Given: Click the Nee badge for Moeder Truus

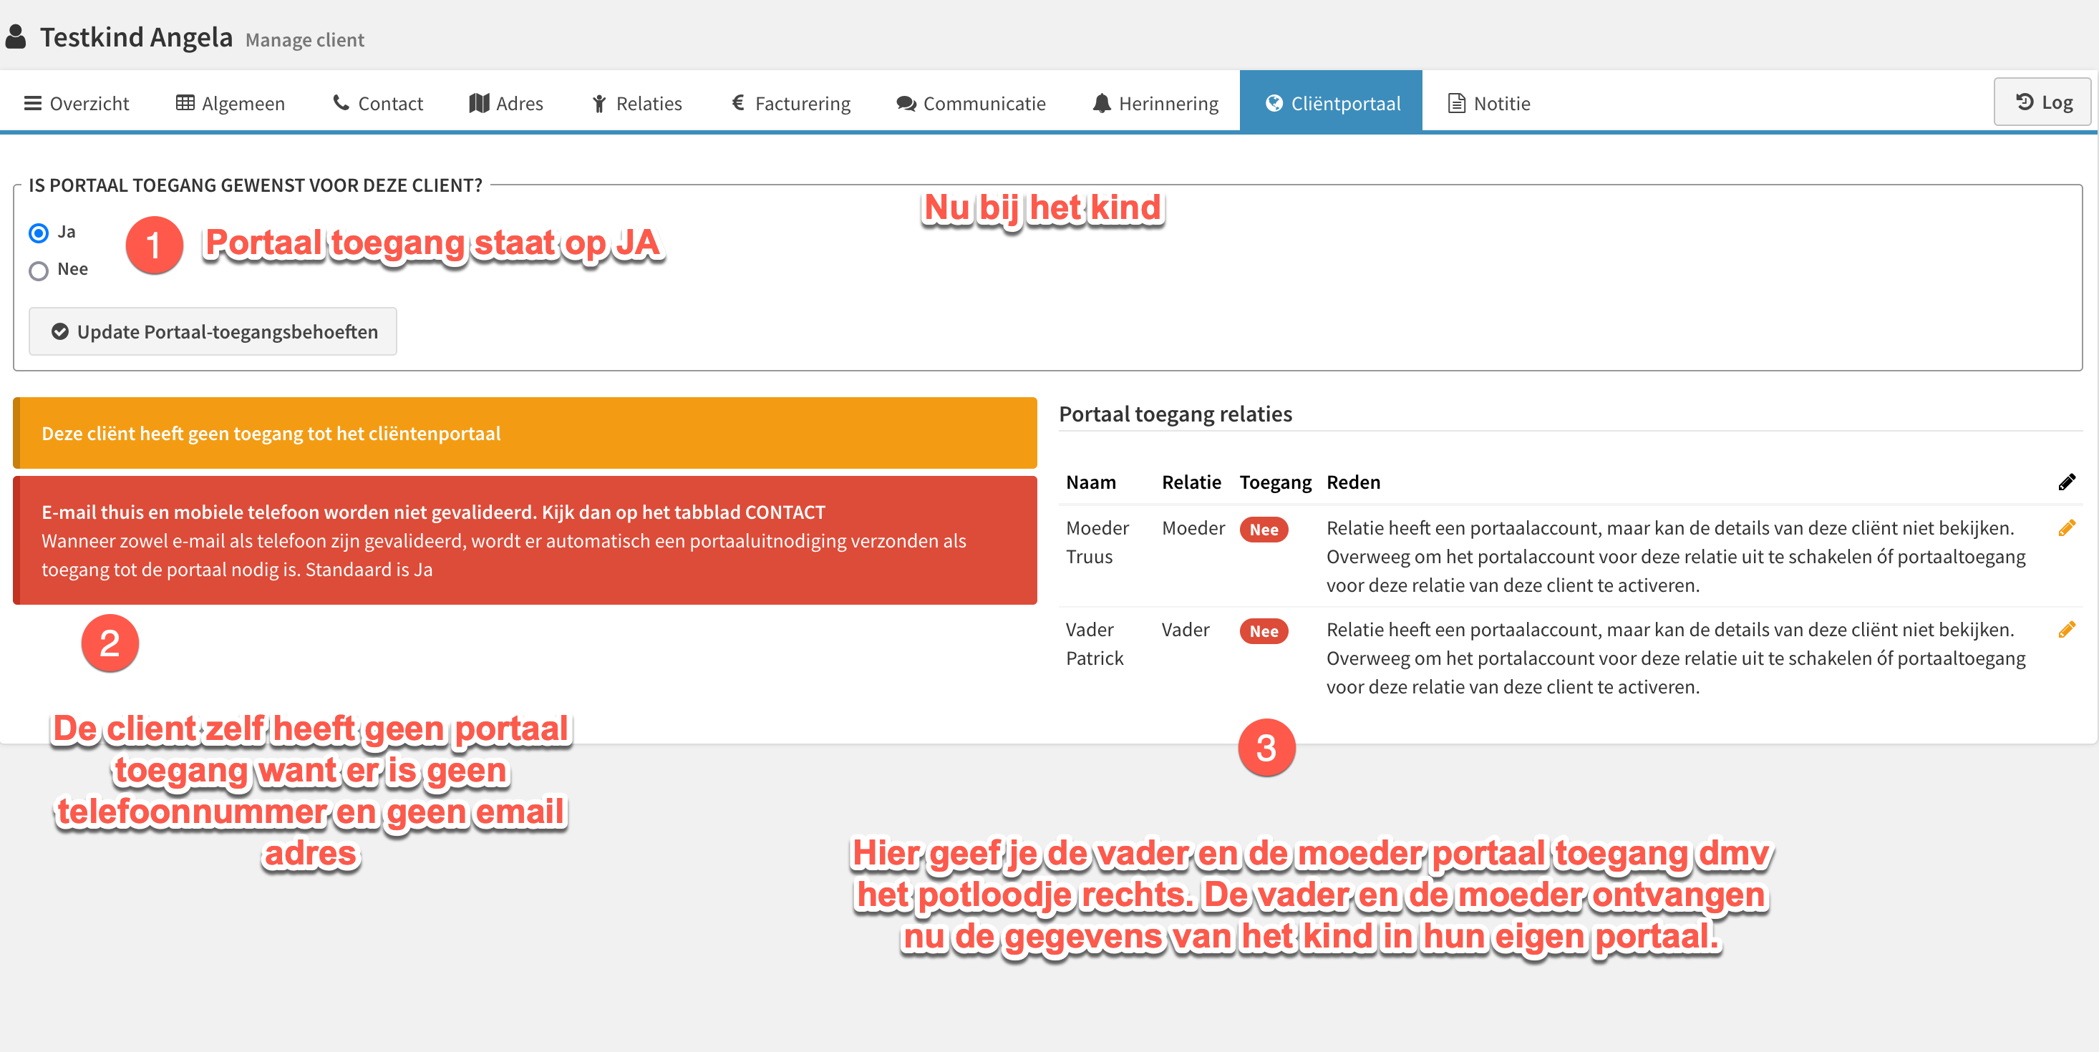Looking at the screenshot, I should tap(1264, 530).
